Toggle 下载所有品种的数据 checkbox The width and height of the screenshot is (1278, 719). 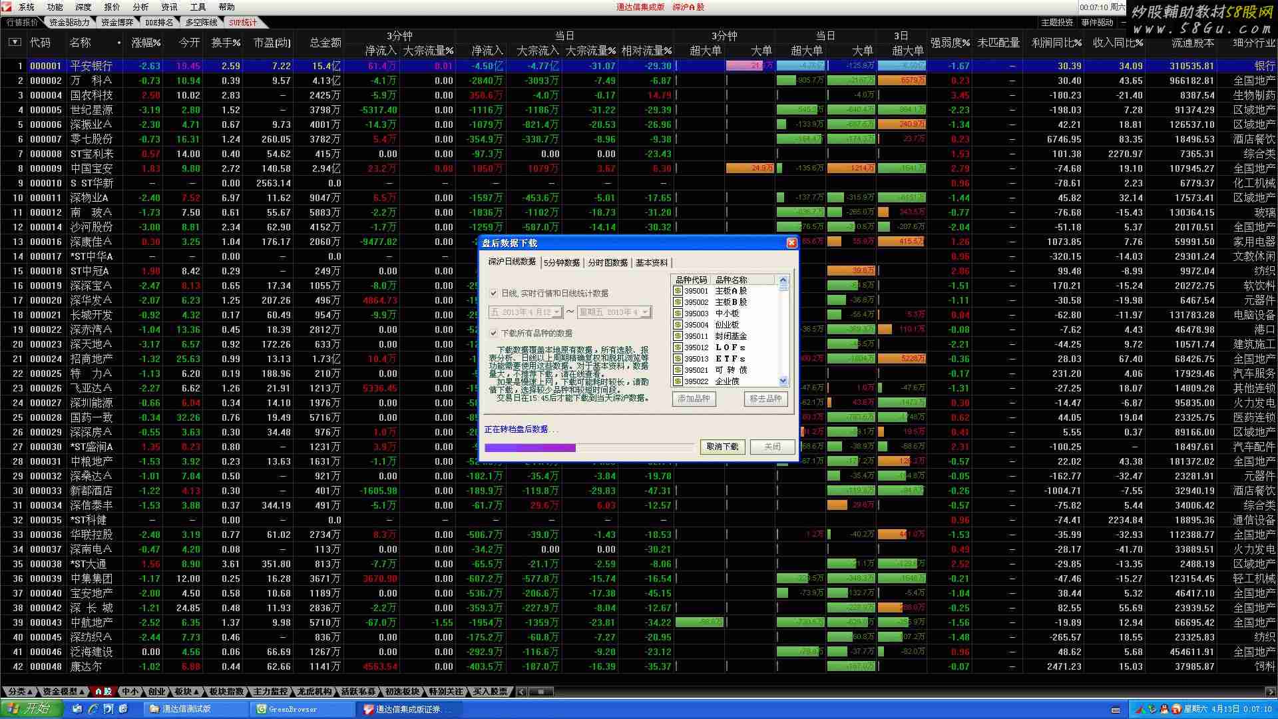coord(494,333)
